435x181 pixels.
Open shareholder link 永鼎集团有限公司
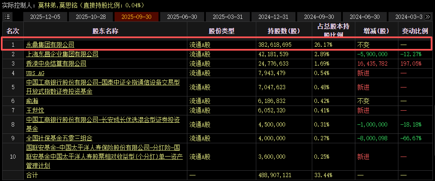[x=50, y=45]
